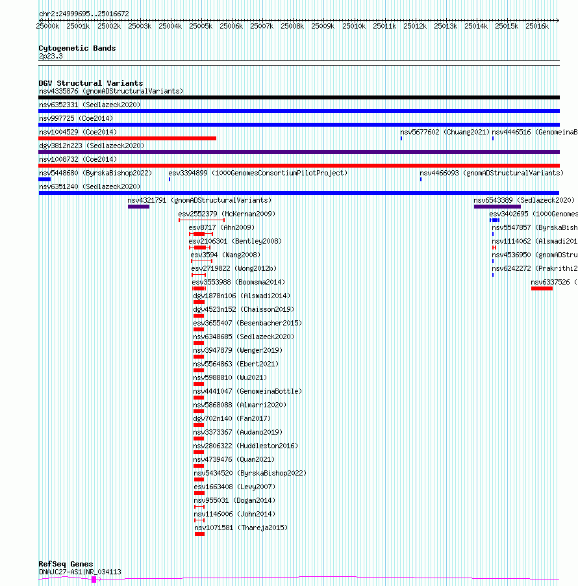Click the esv3553988 (Boomsma2014) label
This screenshot has height=586, width=578.
pos(238,282)
